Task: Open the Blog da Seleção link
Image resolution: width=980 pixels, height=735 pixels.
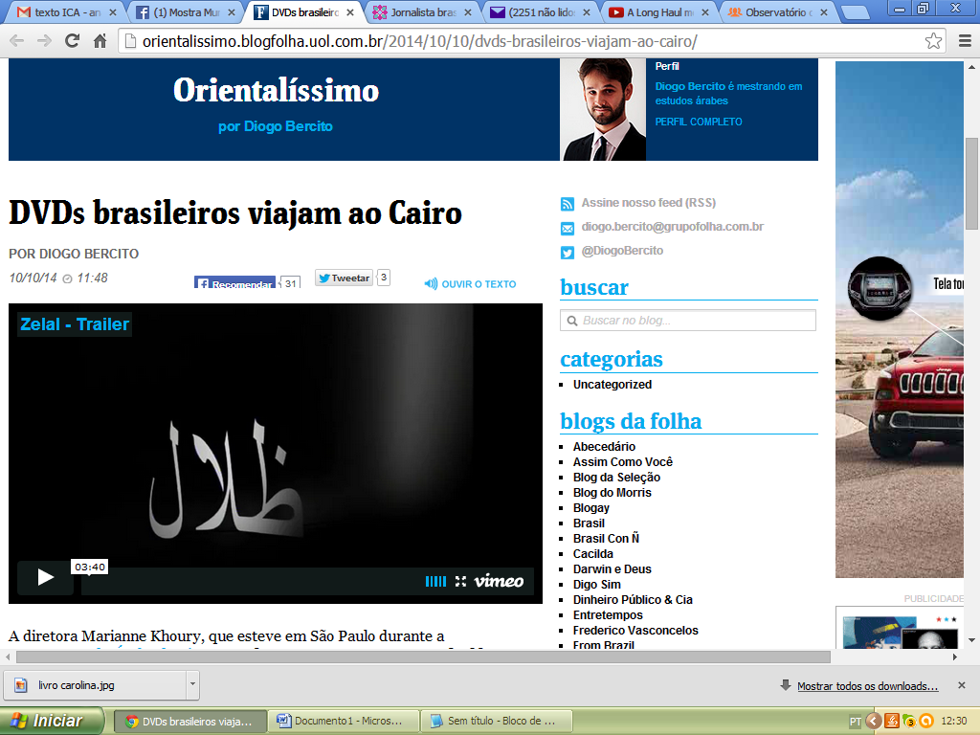Action: [617, 477]
